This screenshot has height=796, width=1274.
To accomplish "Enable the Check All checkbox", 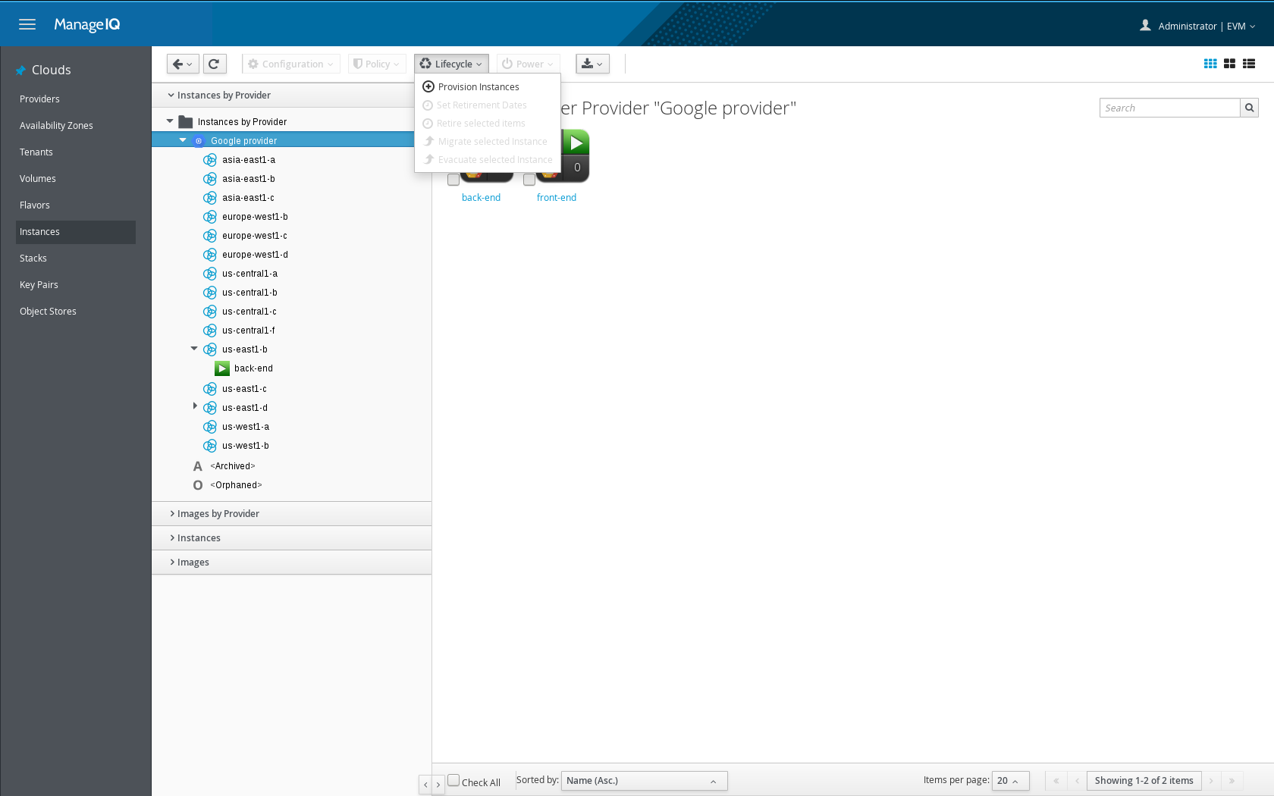I will [453, 780].
